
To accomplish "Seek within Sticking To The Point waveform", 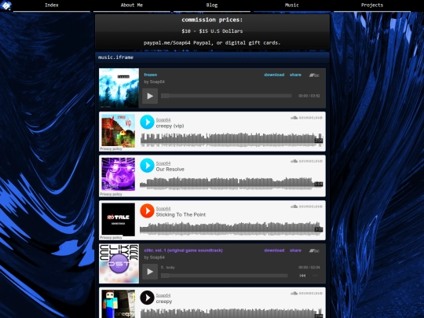I will pos(232,228).
